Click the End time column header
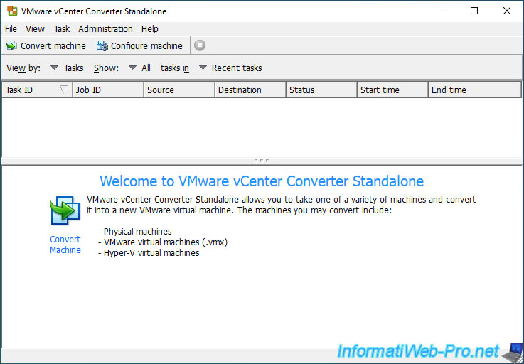Screen dimensions: 524x364 [x=475, y=90]
